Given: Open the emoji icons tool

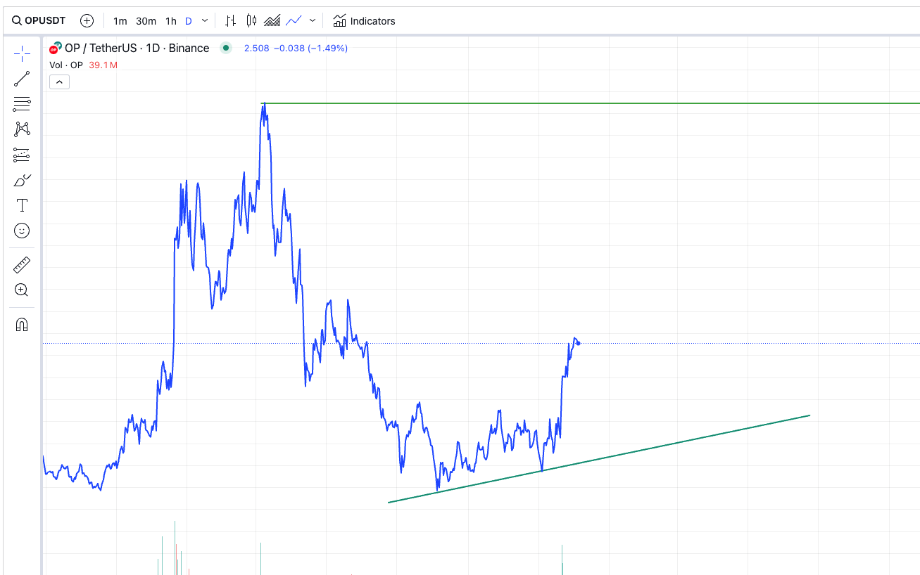Looking at the screenshot, I should click(22, 231).
